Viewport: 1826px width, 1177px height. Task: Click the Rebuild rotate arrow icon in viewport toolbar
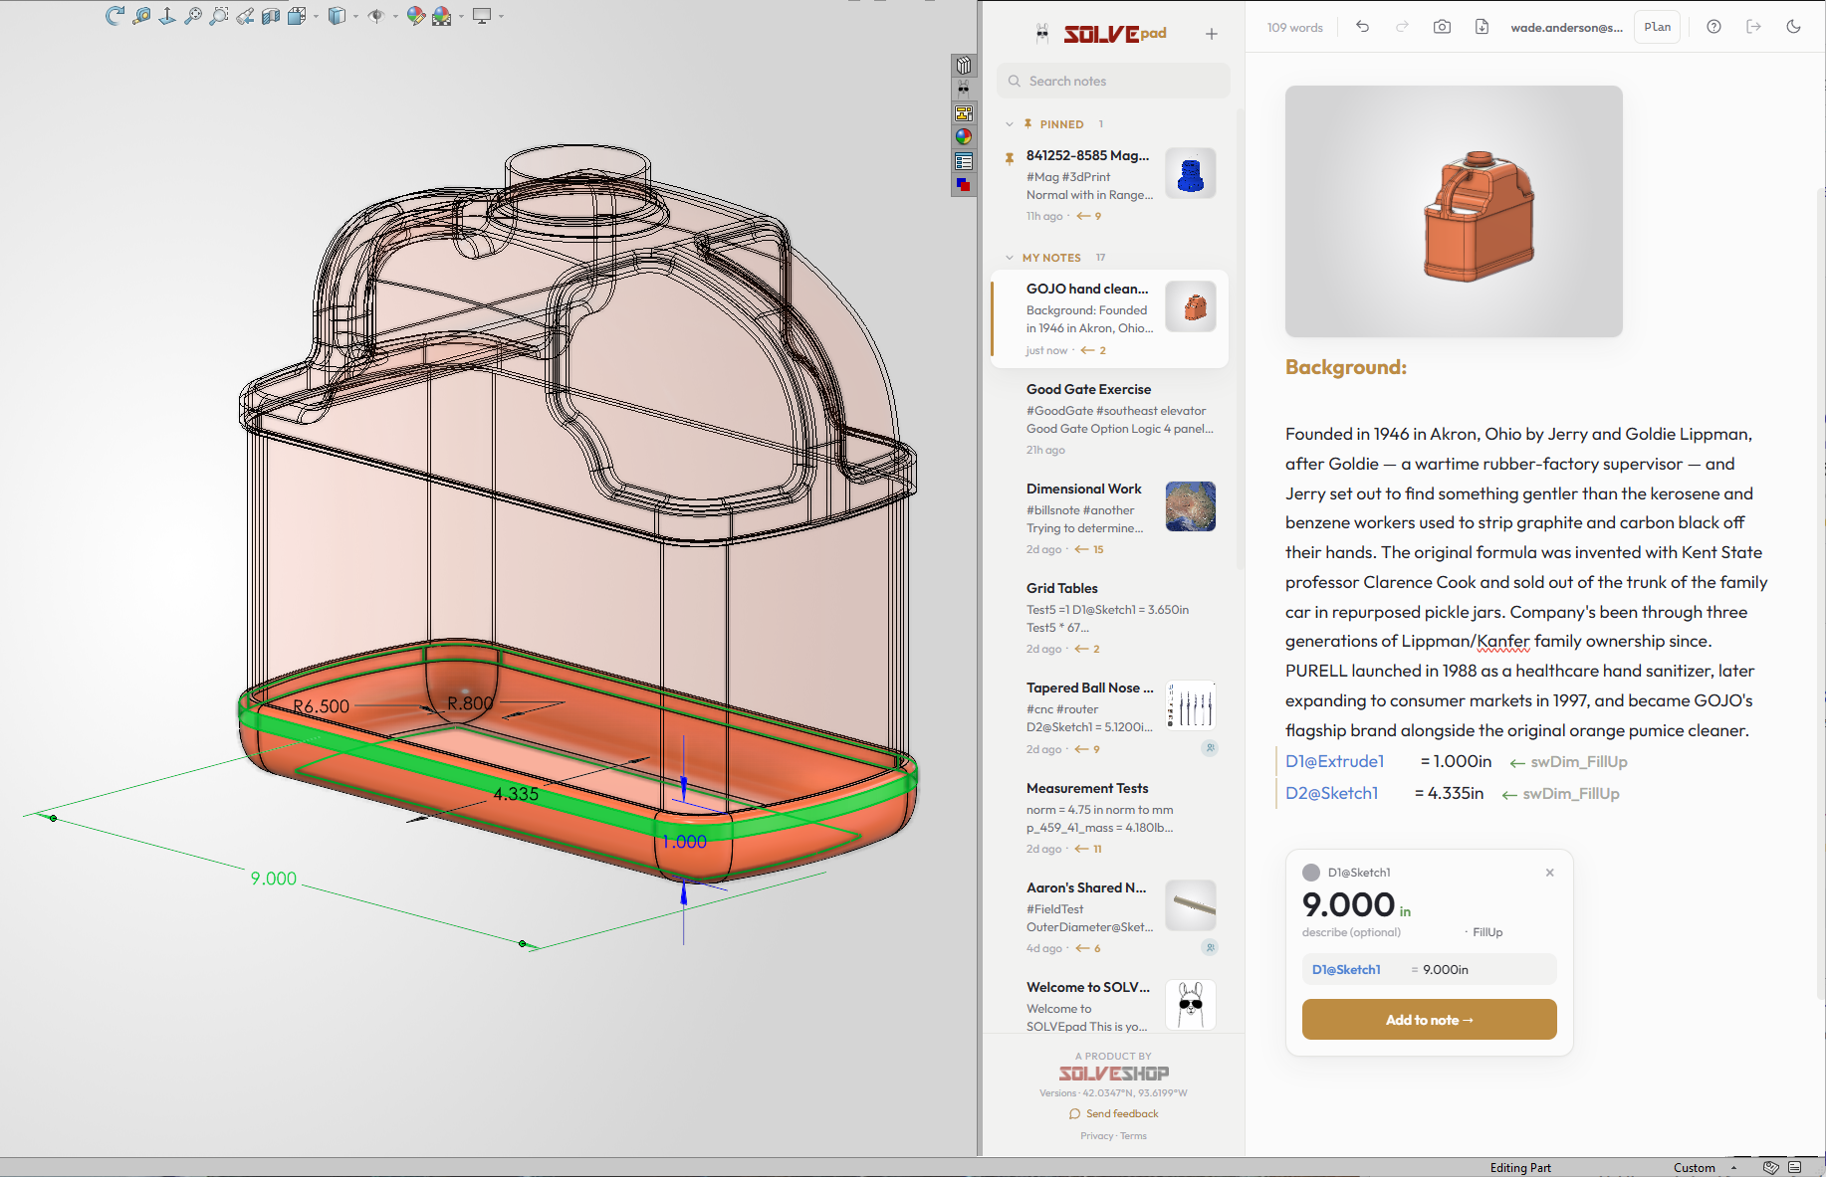click(x=114, y=15)
